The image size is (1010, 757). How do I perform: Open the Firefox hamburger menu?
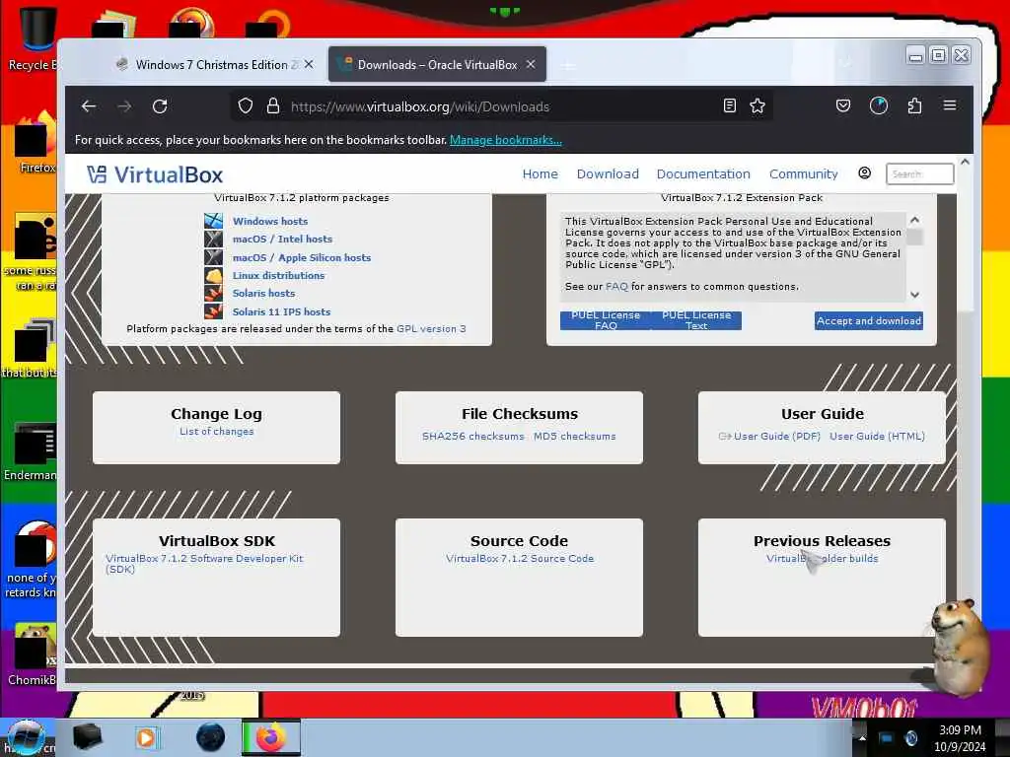click(x=950, y=105)
